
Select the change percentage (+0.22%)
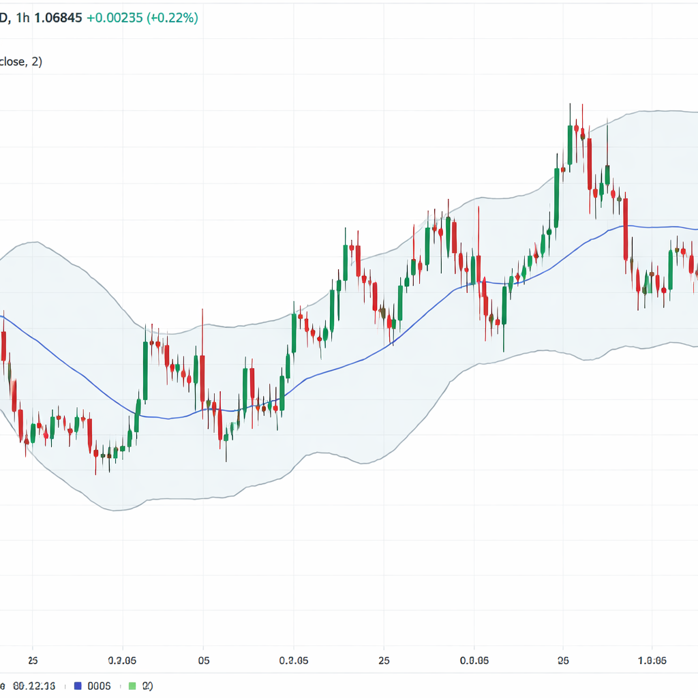click(172, 18)
